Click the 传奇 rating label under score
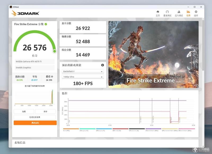212x154 pixels. 35,56
